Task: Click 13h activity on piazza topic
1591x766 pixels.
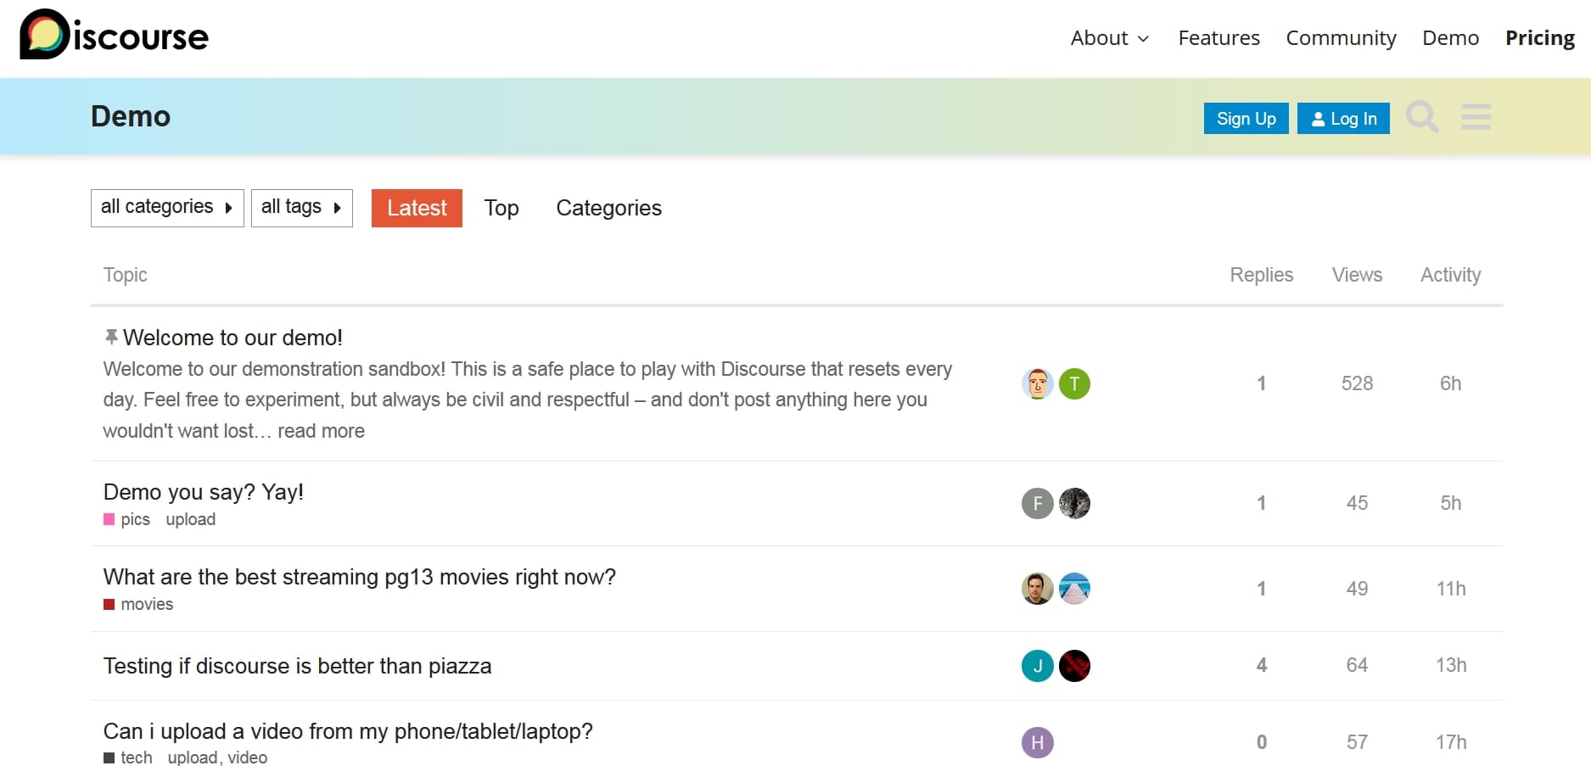Action: point(1451,665)
